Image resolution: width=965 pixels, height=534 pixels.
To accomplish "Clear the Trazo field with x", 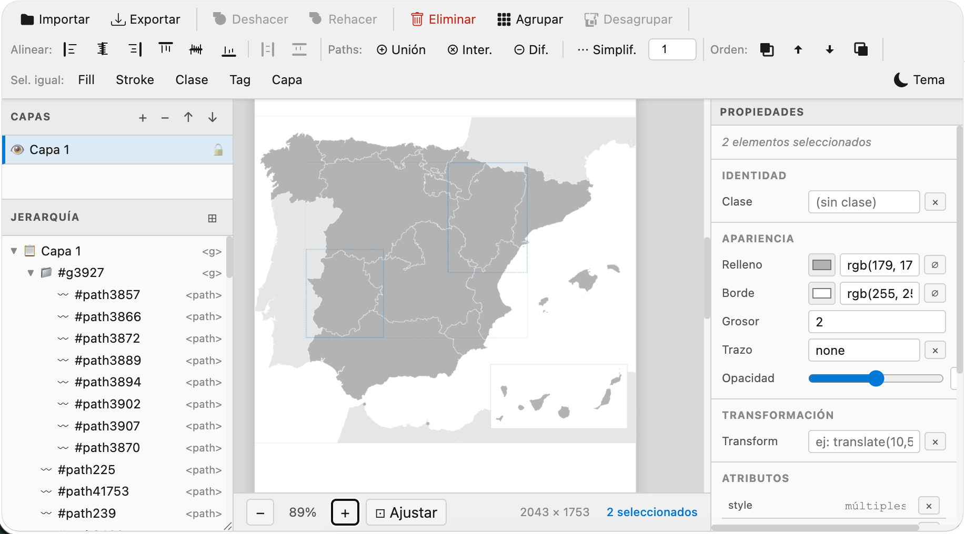I will [x=935, y=350].
